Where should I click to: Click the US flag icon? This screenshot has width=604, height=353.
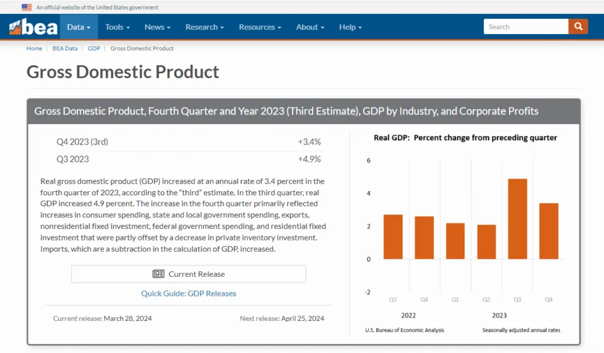[x=26, y=8]
